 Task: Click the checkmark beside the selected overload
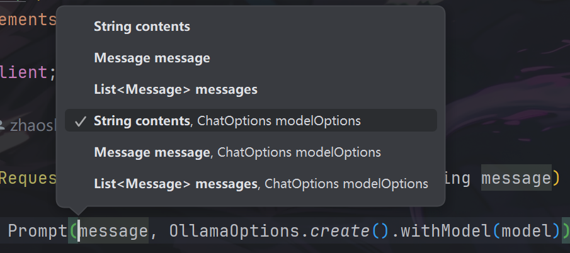coord(80,121)
